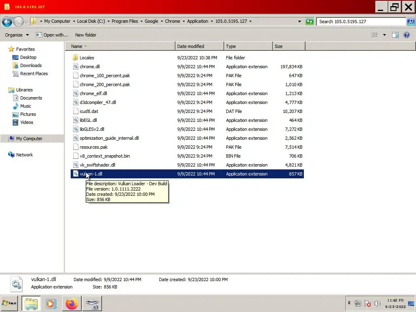Expand the arrow after Chrome breadcrumb
The image size is (416, 312).
point(184,21)
